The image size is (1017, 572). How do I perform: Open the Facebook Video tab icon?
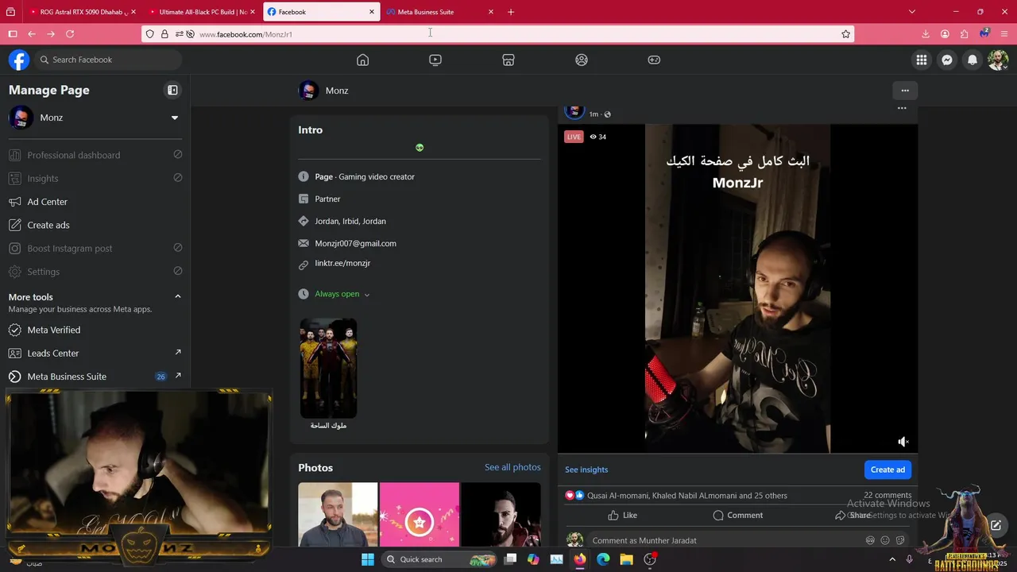pos(435,60)
